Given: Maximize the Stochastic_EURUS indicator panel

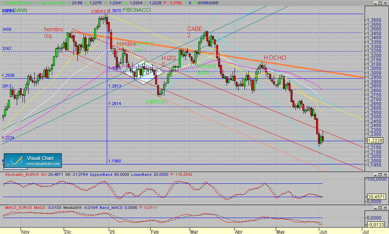Looking at the screenshot, I should (x=381, y=175).
